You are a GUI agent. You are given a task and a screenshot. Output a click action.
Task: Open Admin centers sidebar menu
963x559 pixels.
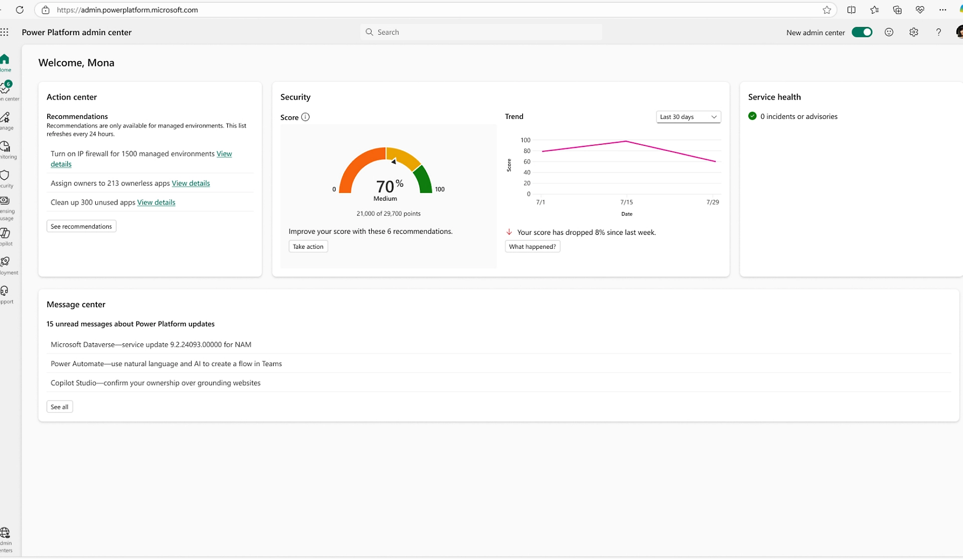pyautogui.click(x=5, y=534)
